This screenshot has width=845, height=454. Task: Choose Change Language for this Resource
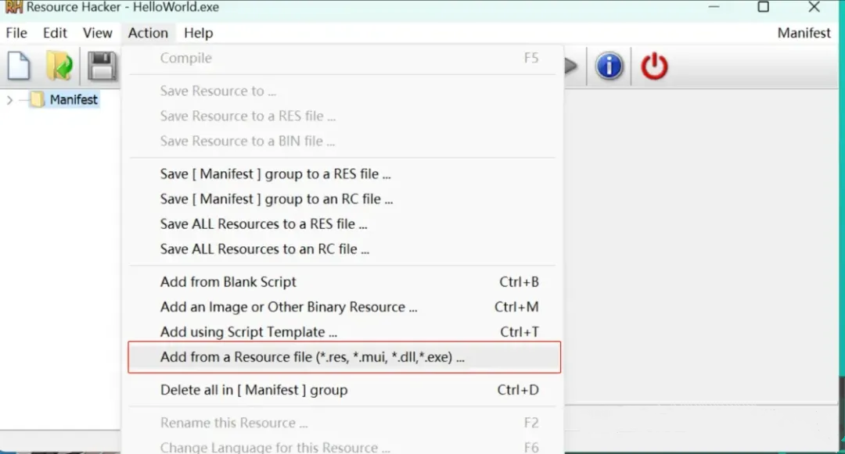coord(343,446)
